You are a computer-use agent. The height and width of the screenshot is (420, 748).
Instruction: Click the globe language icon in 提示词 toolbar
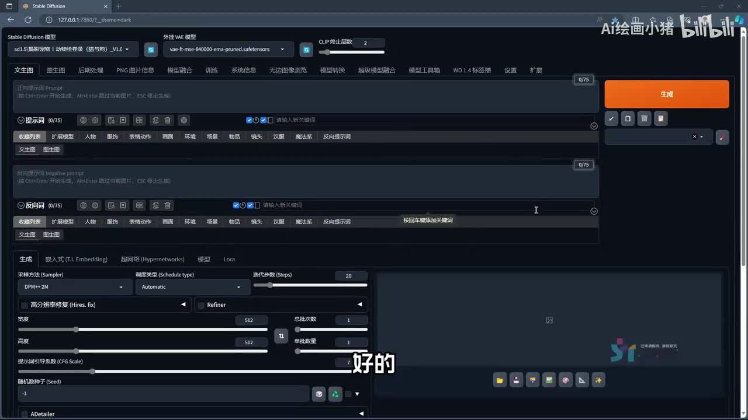[83, 120]
